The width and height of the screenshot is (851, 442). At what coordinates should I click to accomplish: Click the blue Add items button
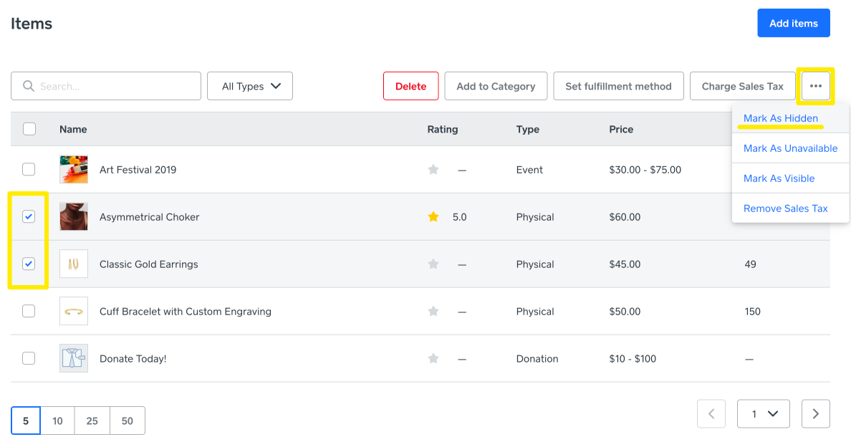(x=793, y=23)
